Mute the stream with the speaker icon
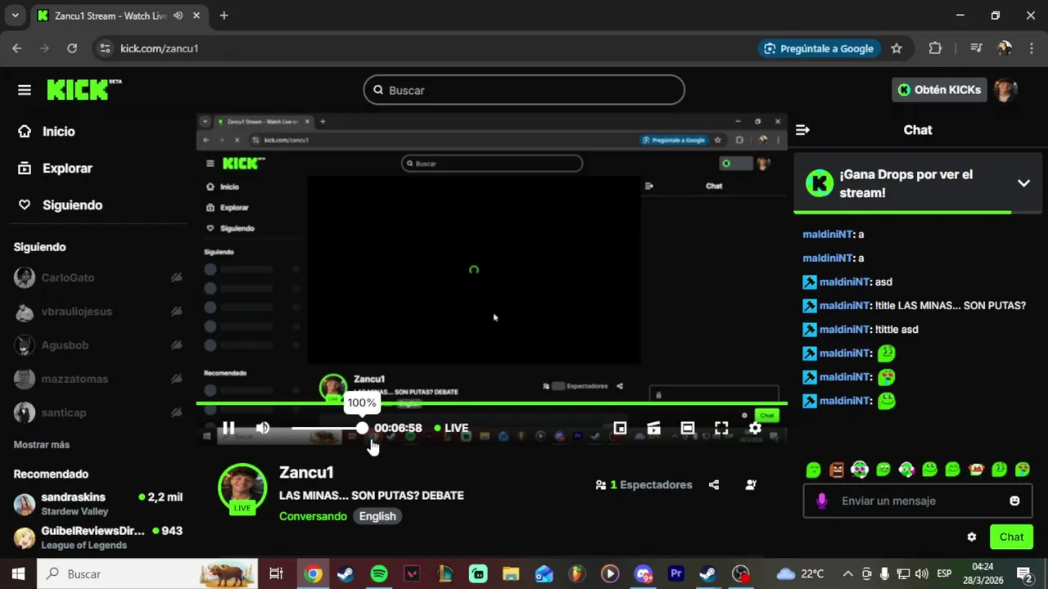The height and width of the screenshot is (589, 1048). 263,428
